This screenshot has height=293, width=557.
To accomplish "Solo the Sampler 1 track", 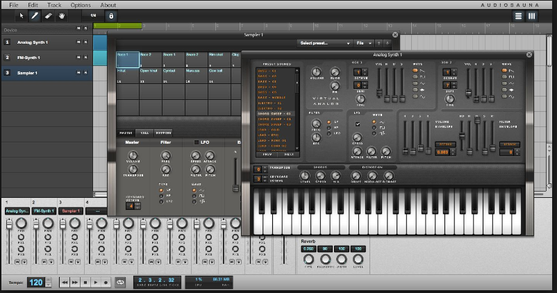I will click(x=85, y=72).
